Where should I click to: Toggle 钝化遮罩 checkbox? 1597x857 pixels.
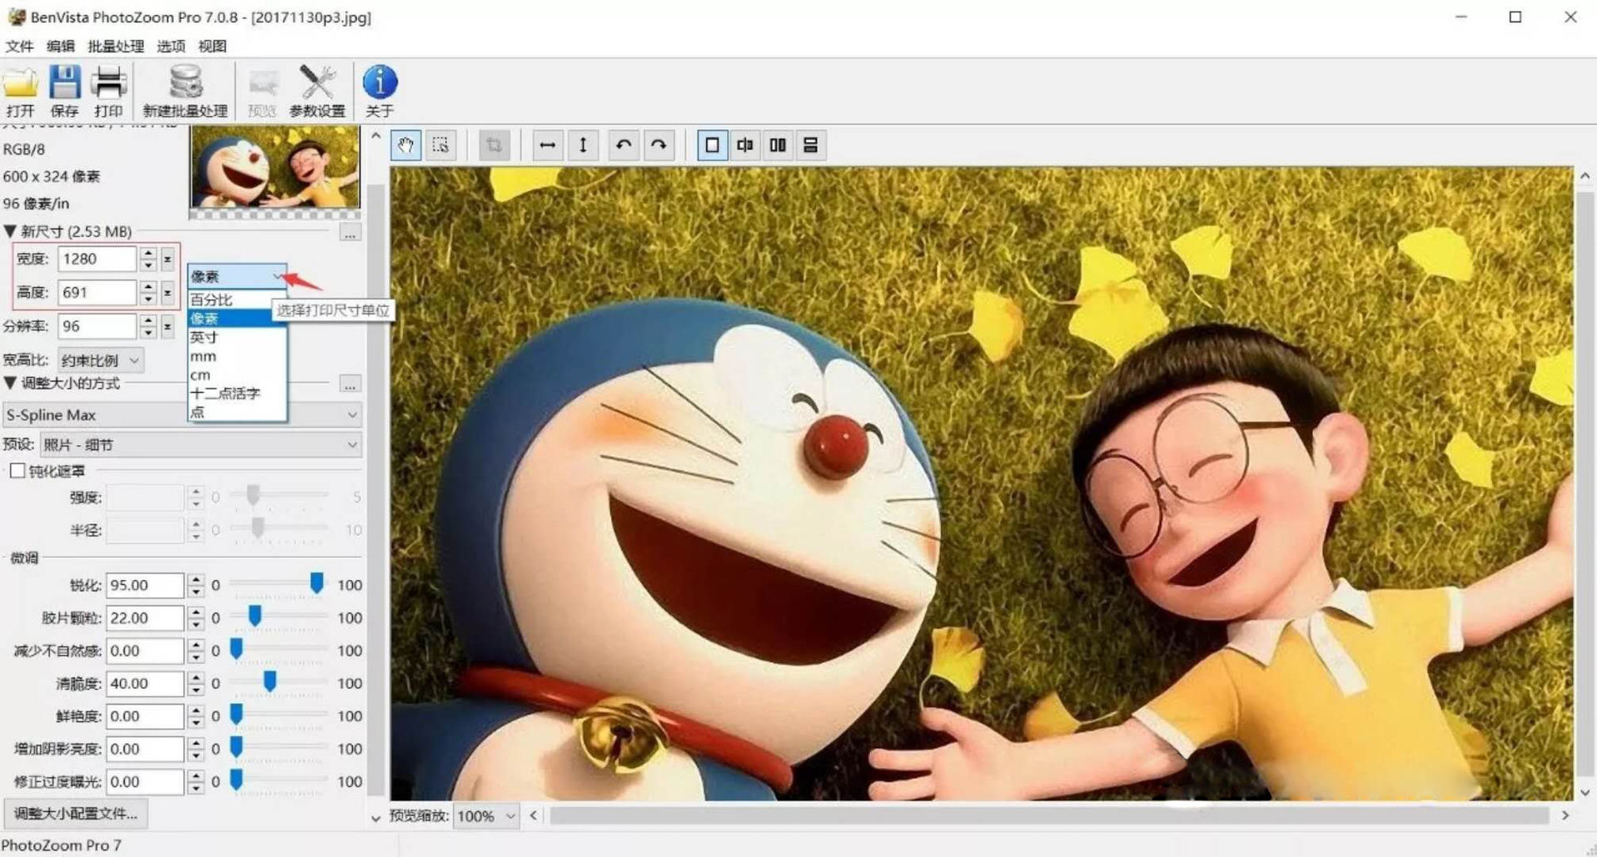17,471
